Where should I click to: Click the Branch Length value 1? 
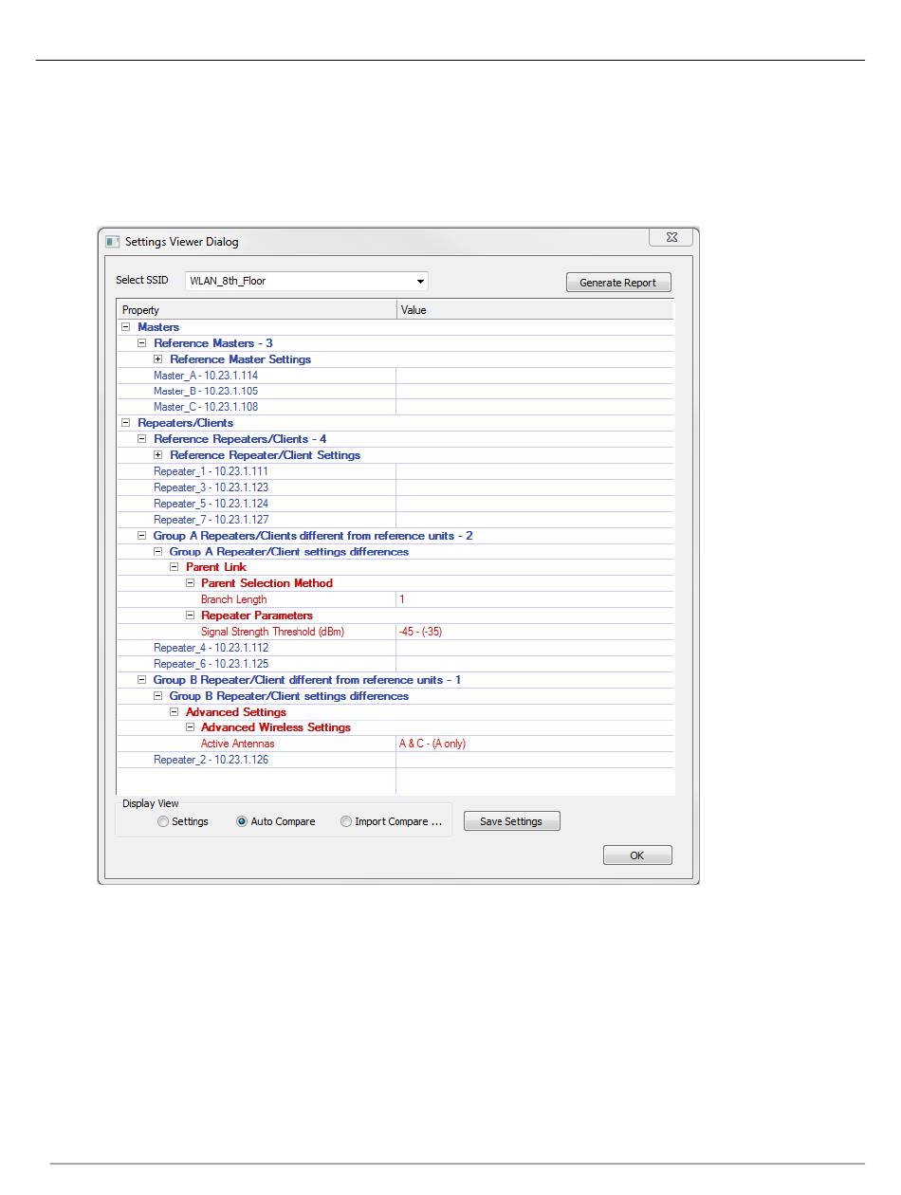coord(402,599)
